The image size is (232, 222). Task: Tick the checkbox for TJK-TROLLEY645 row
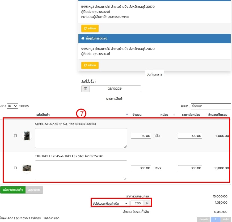15,168
